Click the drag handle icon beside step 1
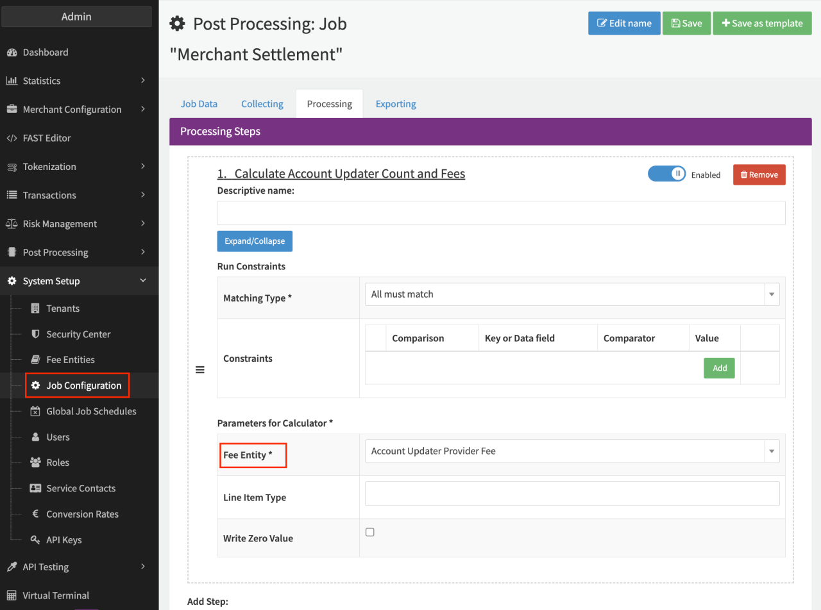 [x=200, y=370]
